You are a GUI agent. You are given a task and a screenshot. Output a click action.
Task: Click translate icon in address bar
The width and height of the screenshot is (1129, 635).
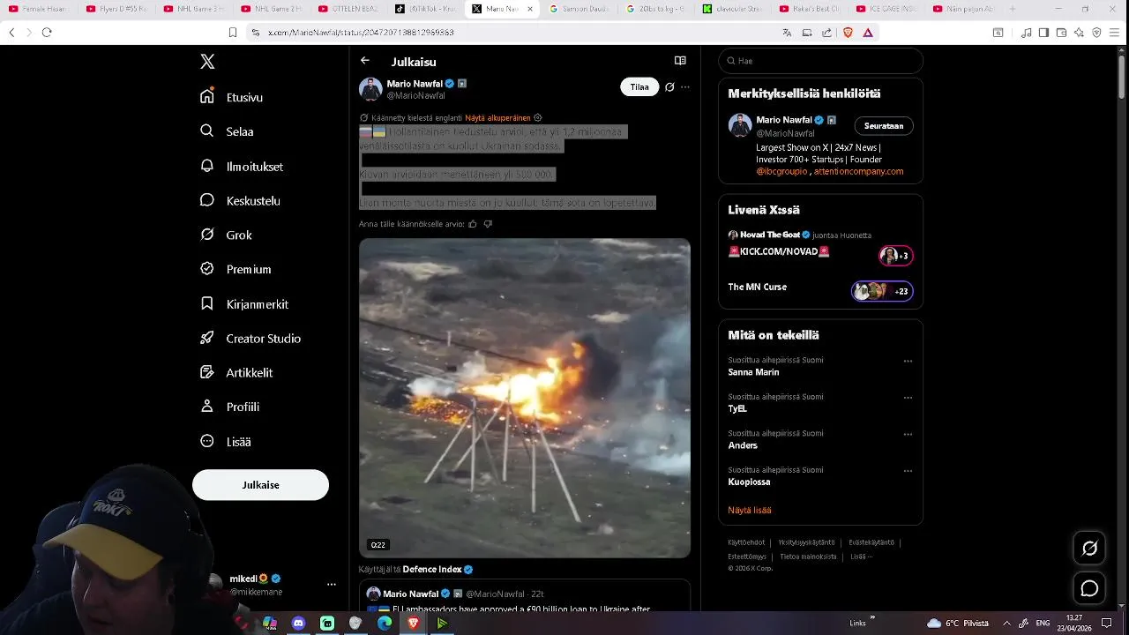tap(787, 33)
